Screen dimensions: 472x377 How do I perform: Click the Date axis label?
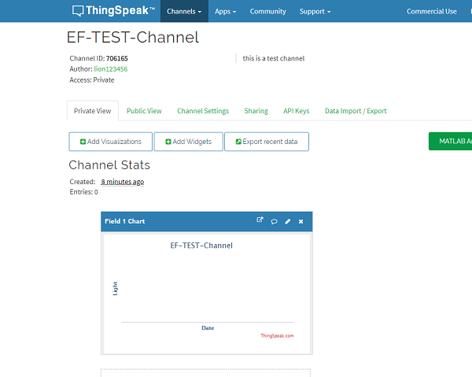pyautogui.click(x=208, y=328)
